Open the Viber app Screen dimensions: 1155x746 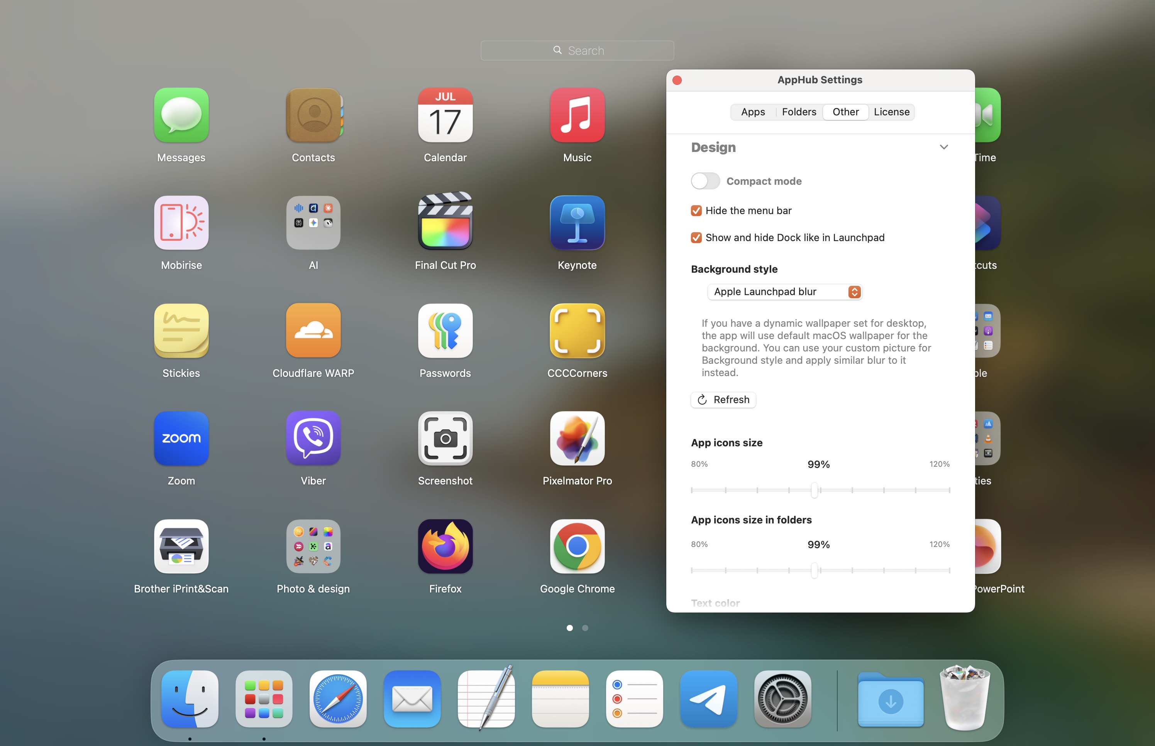[313, 439]
